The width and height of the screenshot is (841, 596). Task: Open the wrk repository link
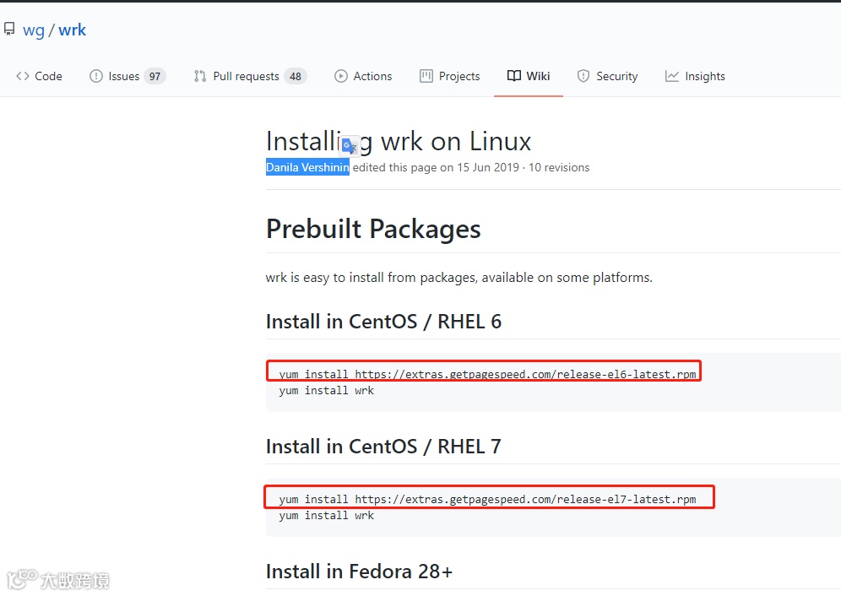[72, 30]
